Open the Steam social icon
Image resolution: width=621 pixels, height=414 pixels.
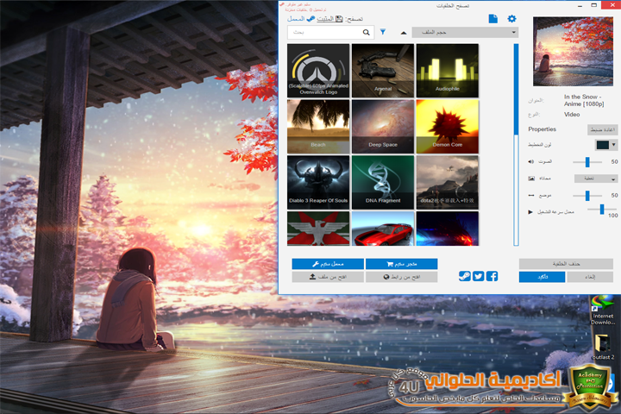465,276
